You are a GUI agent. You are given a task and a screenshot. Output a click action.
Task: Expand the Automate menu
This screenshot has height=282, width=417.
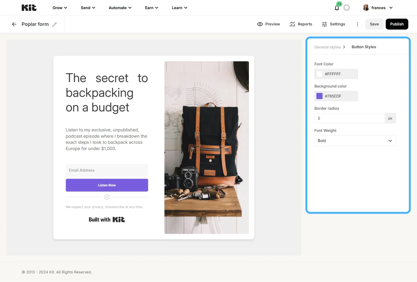(x=120, y=8)
